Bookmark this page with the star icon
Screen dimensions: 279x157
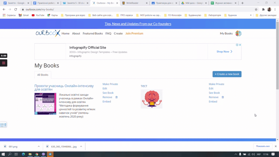coord(256,9)
